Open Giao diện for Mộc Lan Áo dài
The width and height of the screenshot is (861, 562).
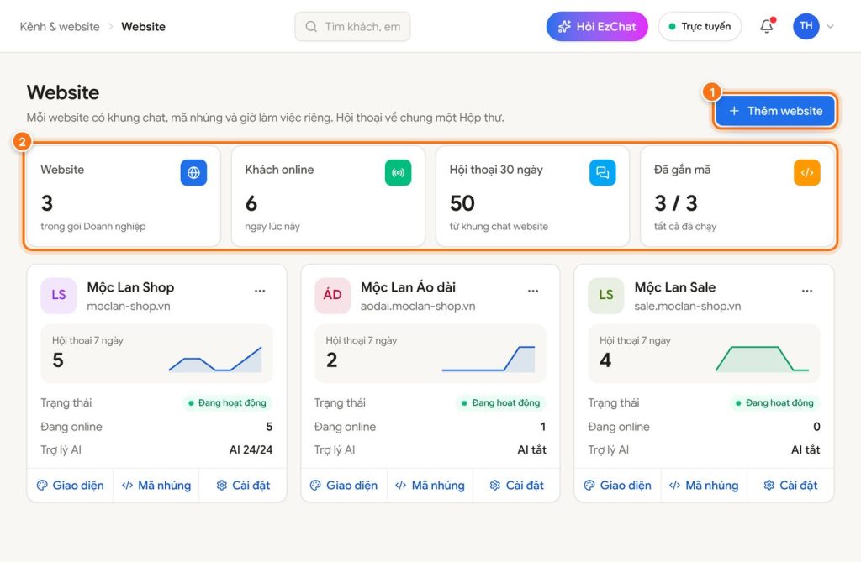[344, 486]
